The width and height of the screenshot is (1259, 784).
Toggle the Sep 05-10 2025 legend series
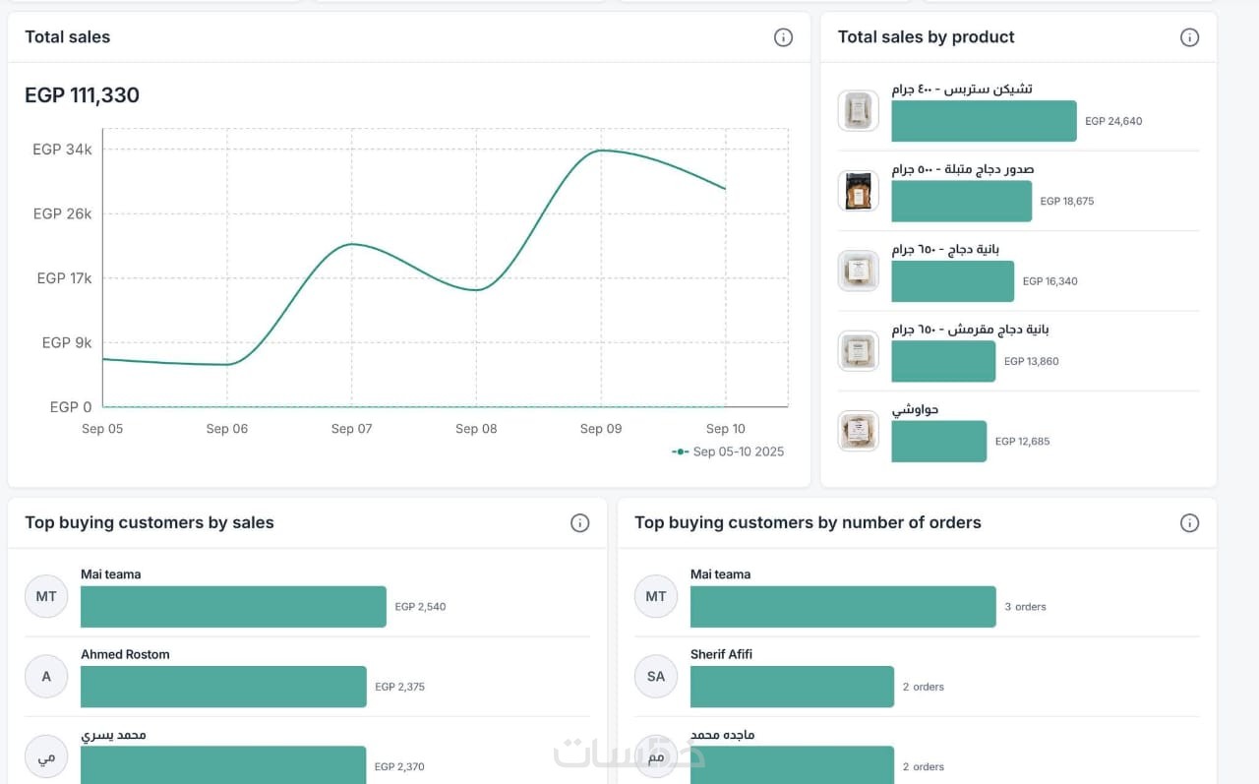pos(729,452)
